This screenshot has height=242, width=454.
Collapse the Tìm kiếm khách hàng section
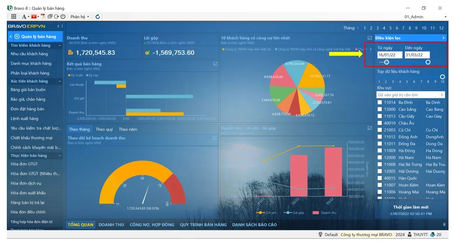click(x=59, y=45)
